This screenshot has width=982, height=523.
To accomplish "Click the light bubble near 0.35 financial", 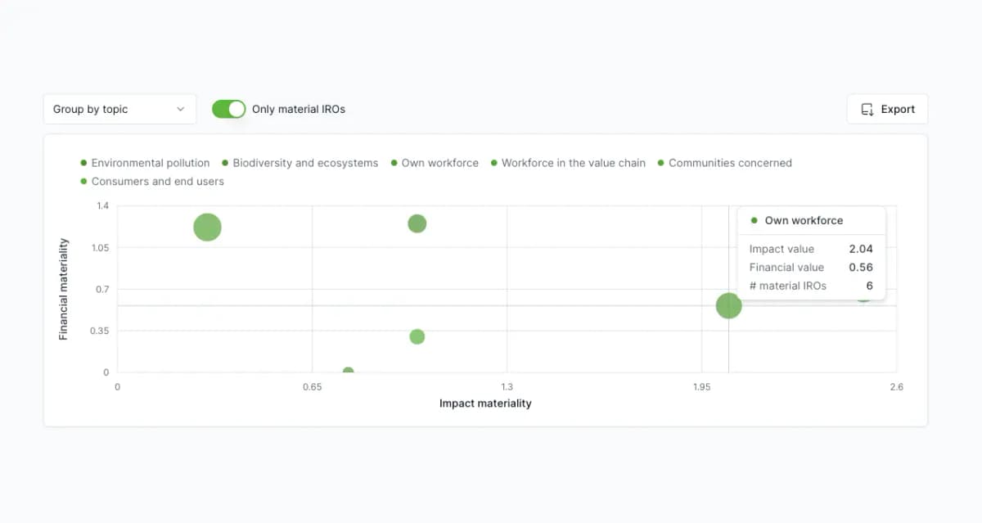I will pyautogui.click(x=417, y=336).
